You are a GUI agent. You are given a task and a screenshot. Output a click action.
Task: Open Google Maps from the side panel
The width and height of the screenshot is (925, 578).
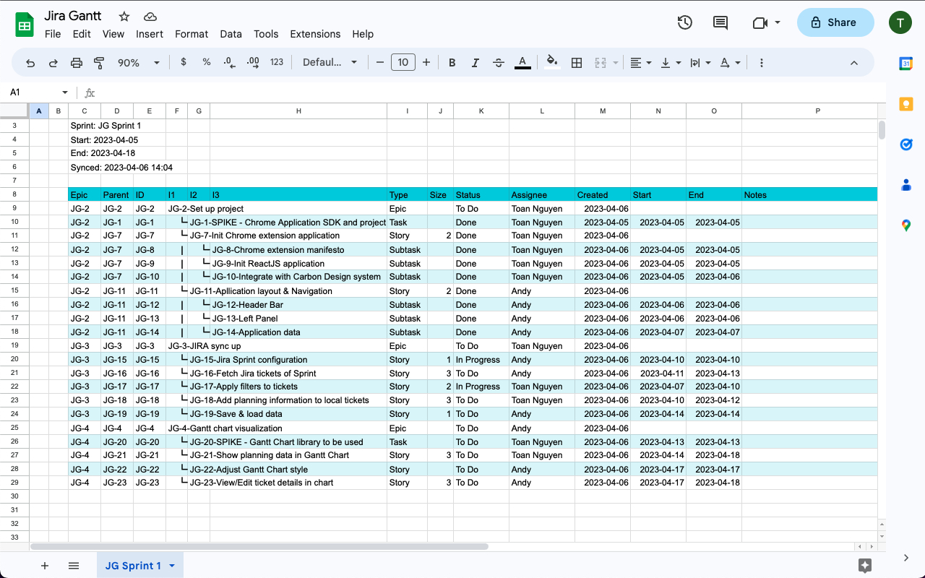(x=906, y=225)
